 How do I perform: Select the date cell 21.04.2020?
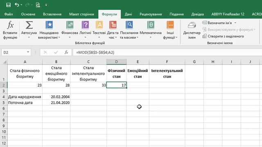tap(56, 102)
